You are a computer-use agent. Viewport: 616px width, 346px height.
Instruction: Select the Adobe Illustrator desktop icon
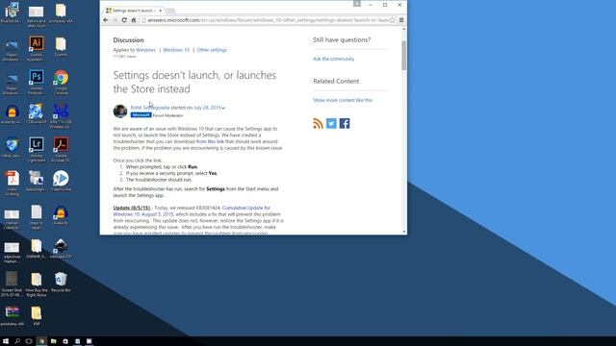(x=37, y=48)
